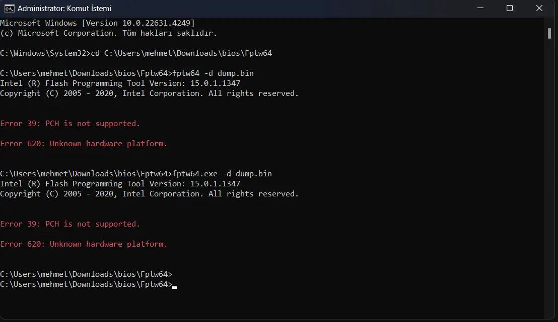Click the final prompt line with the cursor
The image size is (558, 322).
[x=88, y=284]
